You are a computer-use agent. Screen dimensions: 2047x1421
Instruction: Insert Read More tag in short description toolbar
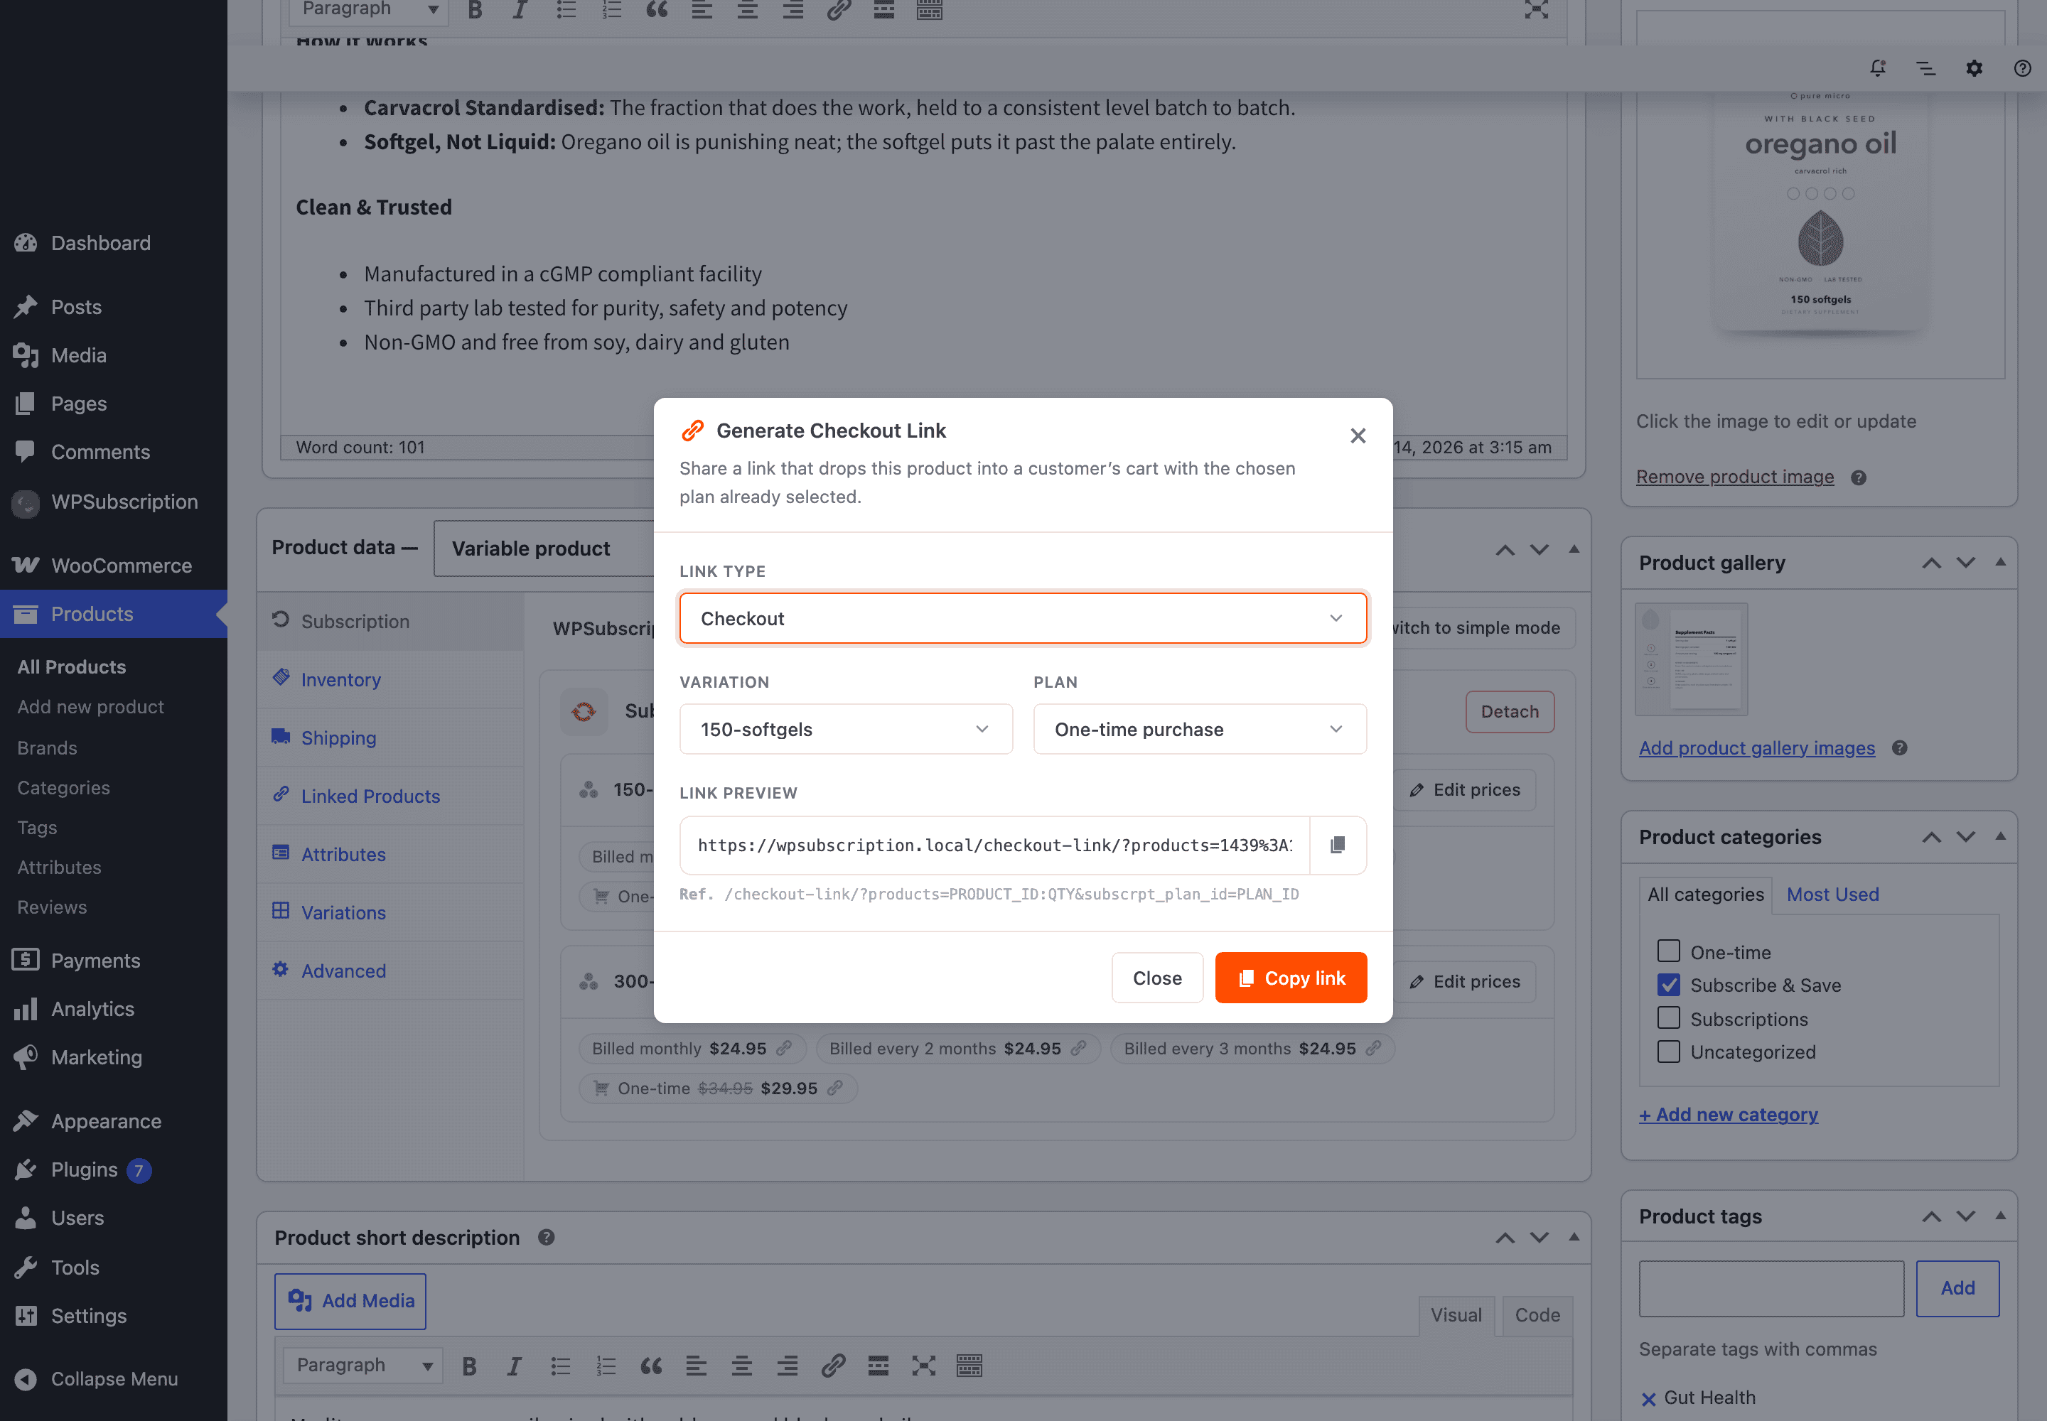[x=879, y=1365]
